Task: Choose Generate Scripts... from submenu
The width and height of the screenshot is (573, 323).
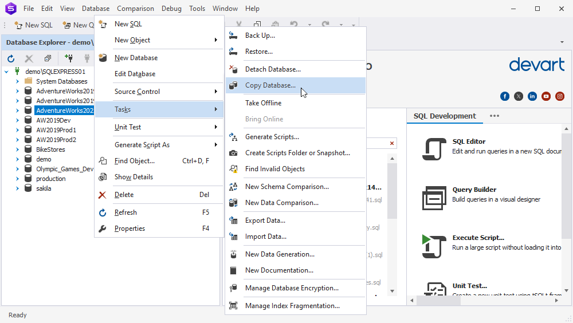Action: [296, 137]
